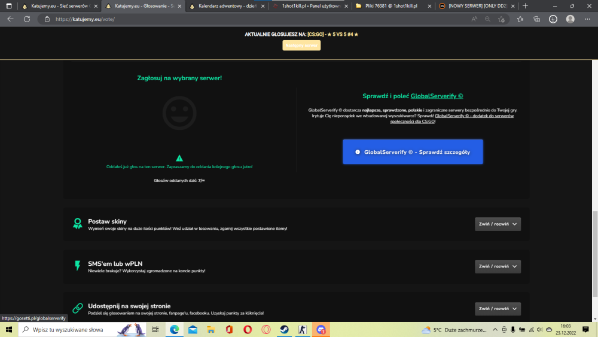This screenshot has height=337, width=598.
Task: Switch to Kalendarz adwentowy tab
Action: point(227,6)
